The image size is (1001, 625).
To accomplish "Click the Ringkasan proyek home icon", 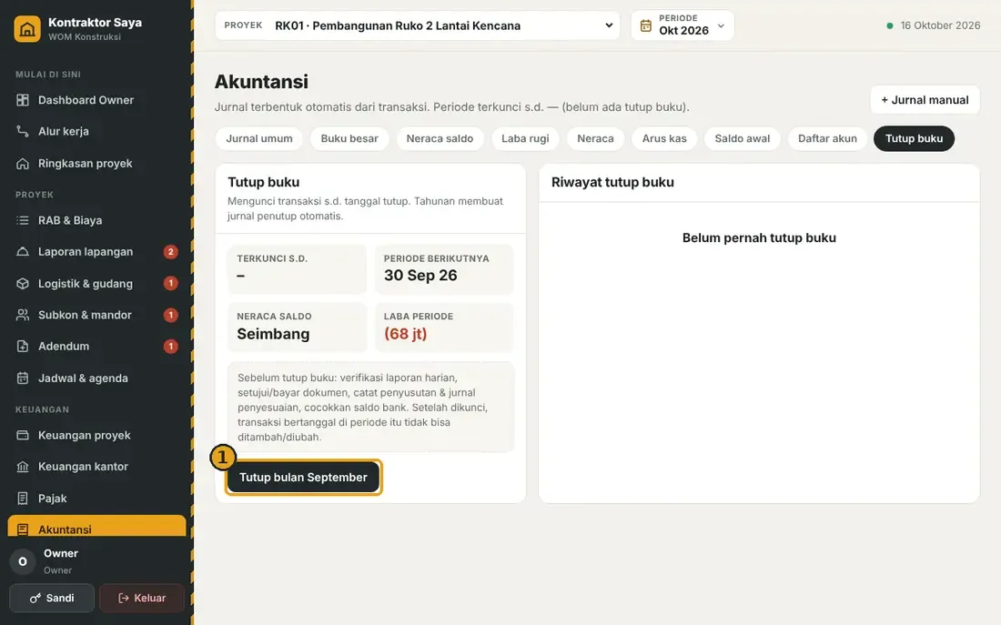I will click(x=23, y=164).
